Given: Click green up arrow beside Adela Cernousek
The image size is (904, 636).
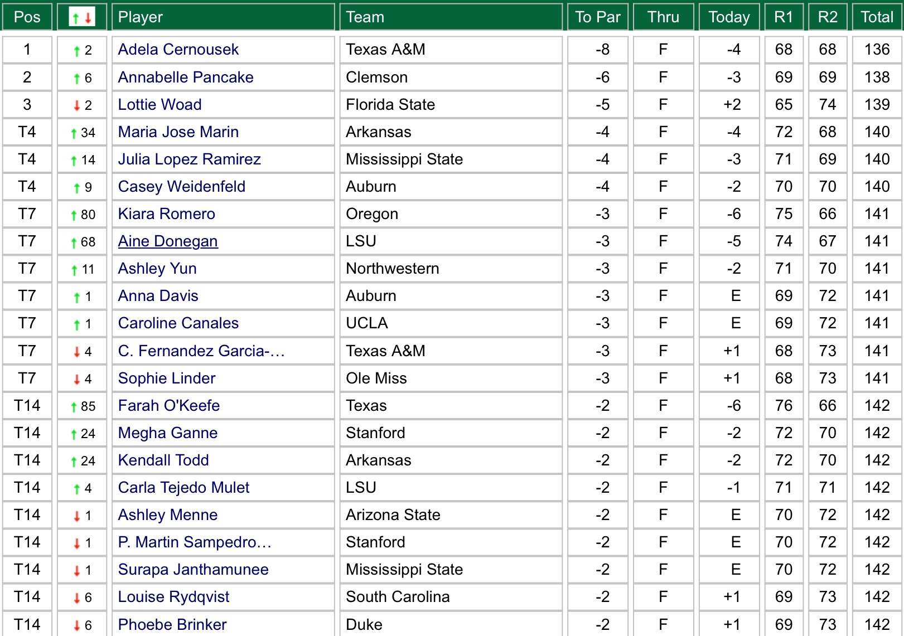Looking at the screenshot, I should click(x=77, y=51).
